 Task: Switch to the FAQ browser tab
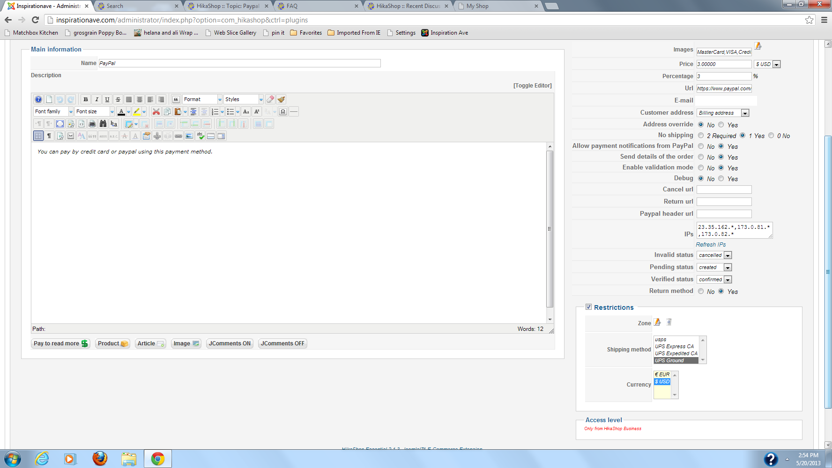click(318, 6)
